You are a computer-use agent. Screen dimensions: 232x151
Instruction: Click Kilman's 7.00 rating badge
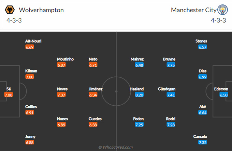tap(30, 77)
